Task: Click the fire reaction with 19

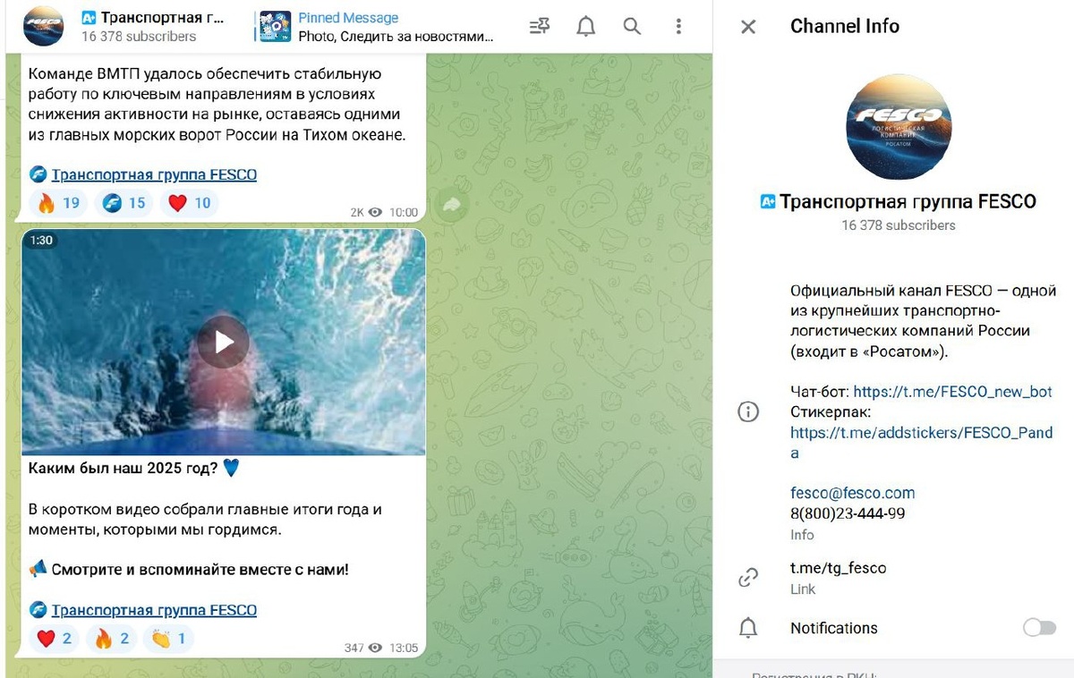Action: click(x=59, y=203)
